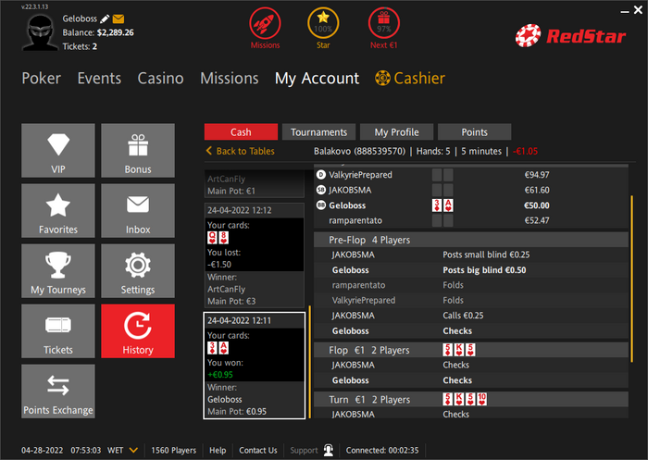The width and height of the screenshot is (648, 460).
Task: Click the hand list scrollbar
Action: coord(310,362)
